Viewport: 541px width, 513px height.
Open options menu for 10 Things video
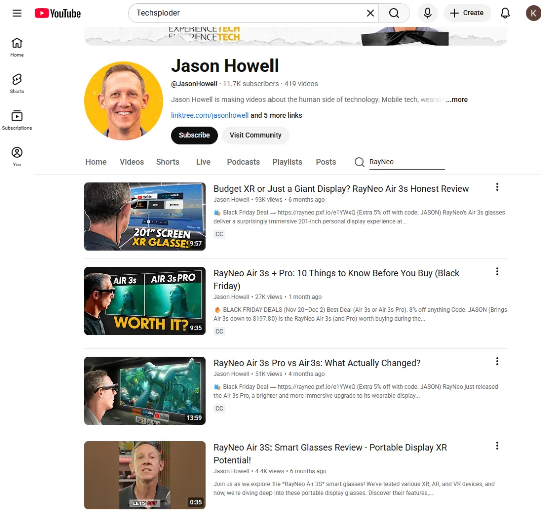tap(497, 271)
